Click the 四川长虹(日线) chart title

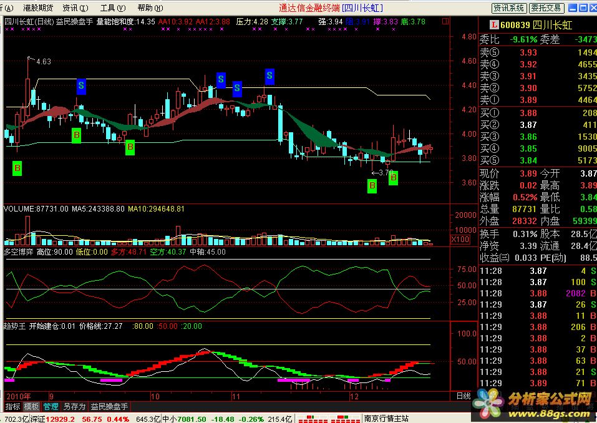point(29,22)
